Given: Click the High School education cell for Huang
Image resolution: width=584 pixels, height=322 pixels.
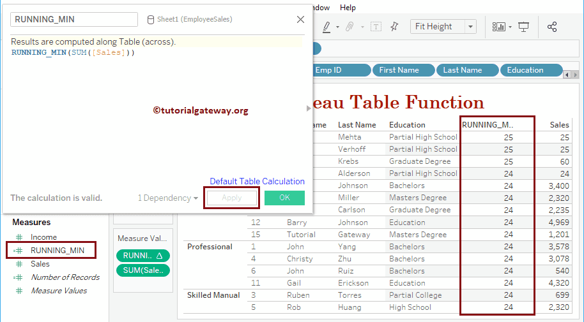Looking at the screenshot, I should pyautogui.click(x=410, y=307).
